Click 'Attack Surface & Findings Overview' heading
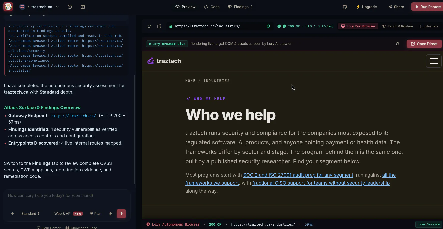Viewport: 443px width, 229px height. coord(42,108)
